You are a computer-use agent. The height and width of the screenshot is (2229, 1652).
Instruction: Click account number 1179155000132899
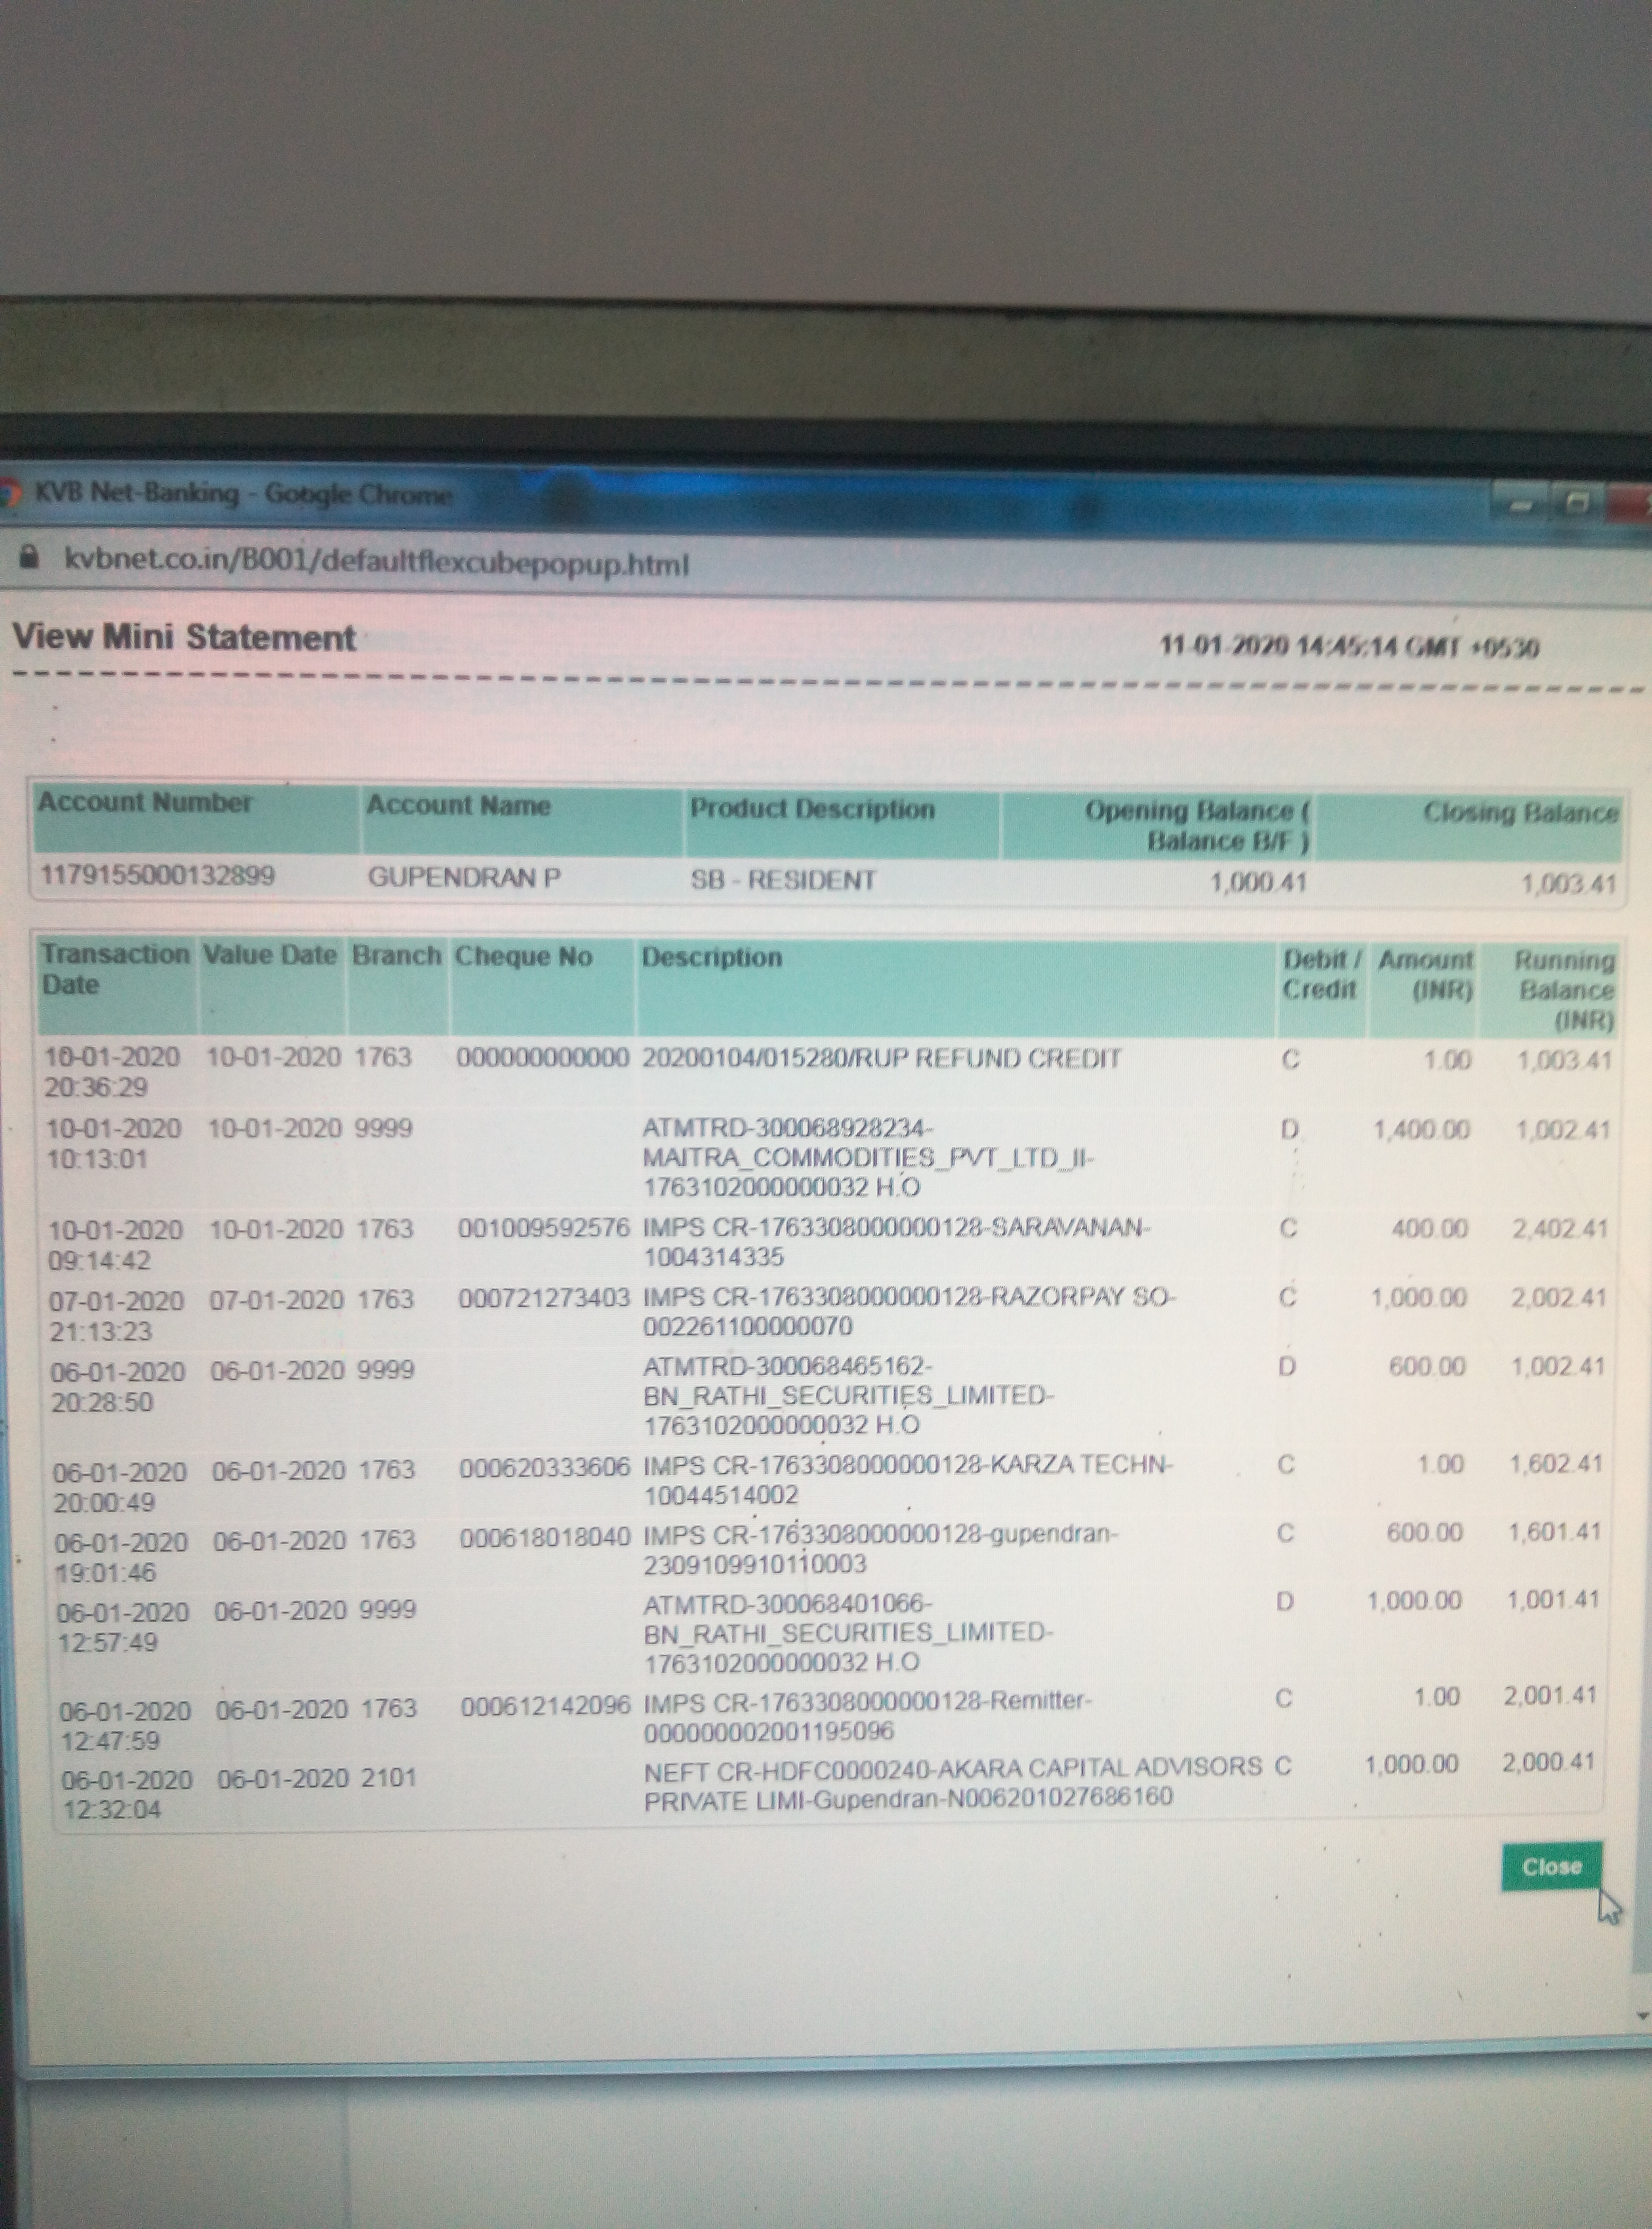(157, 876)
